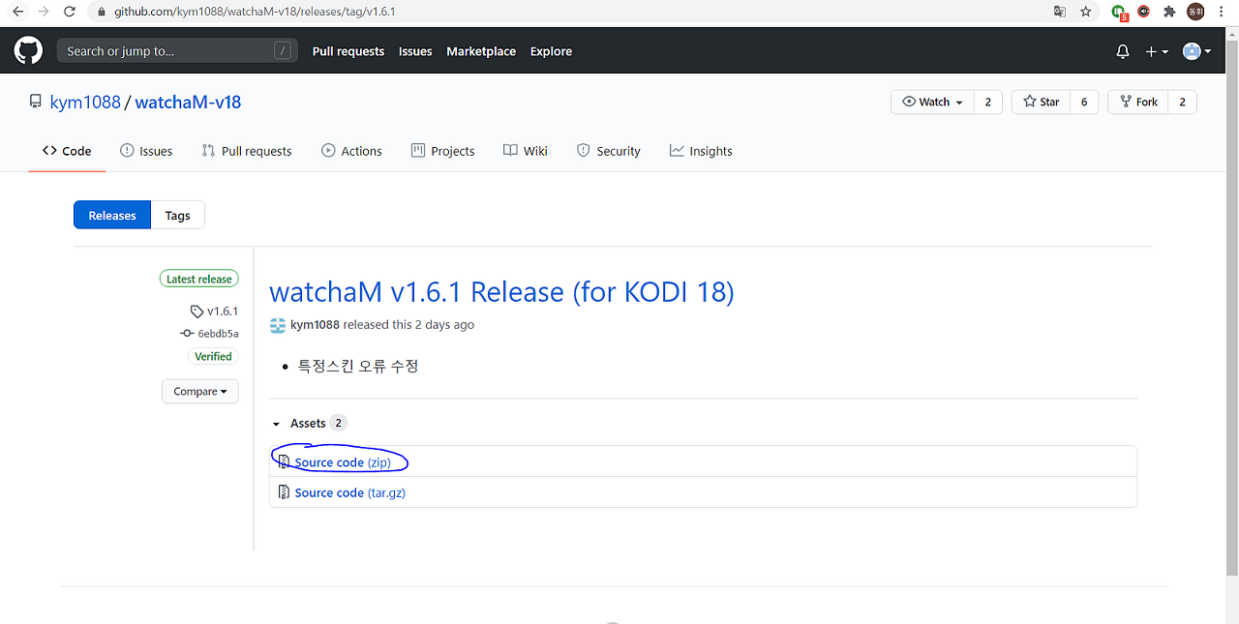This screenshot has height=624, width=1239.
Task: Open the watchaM-v18 repository link
Action: [x=188, y=102]
